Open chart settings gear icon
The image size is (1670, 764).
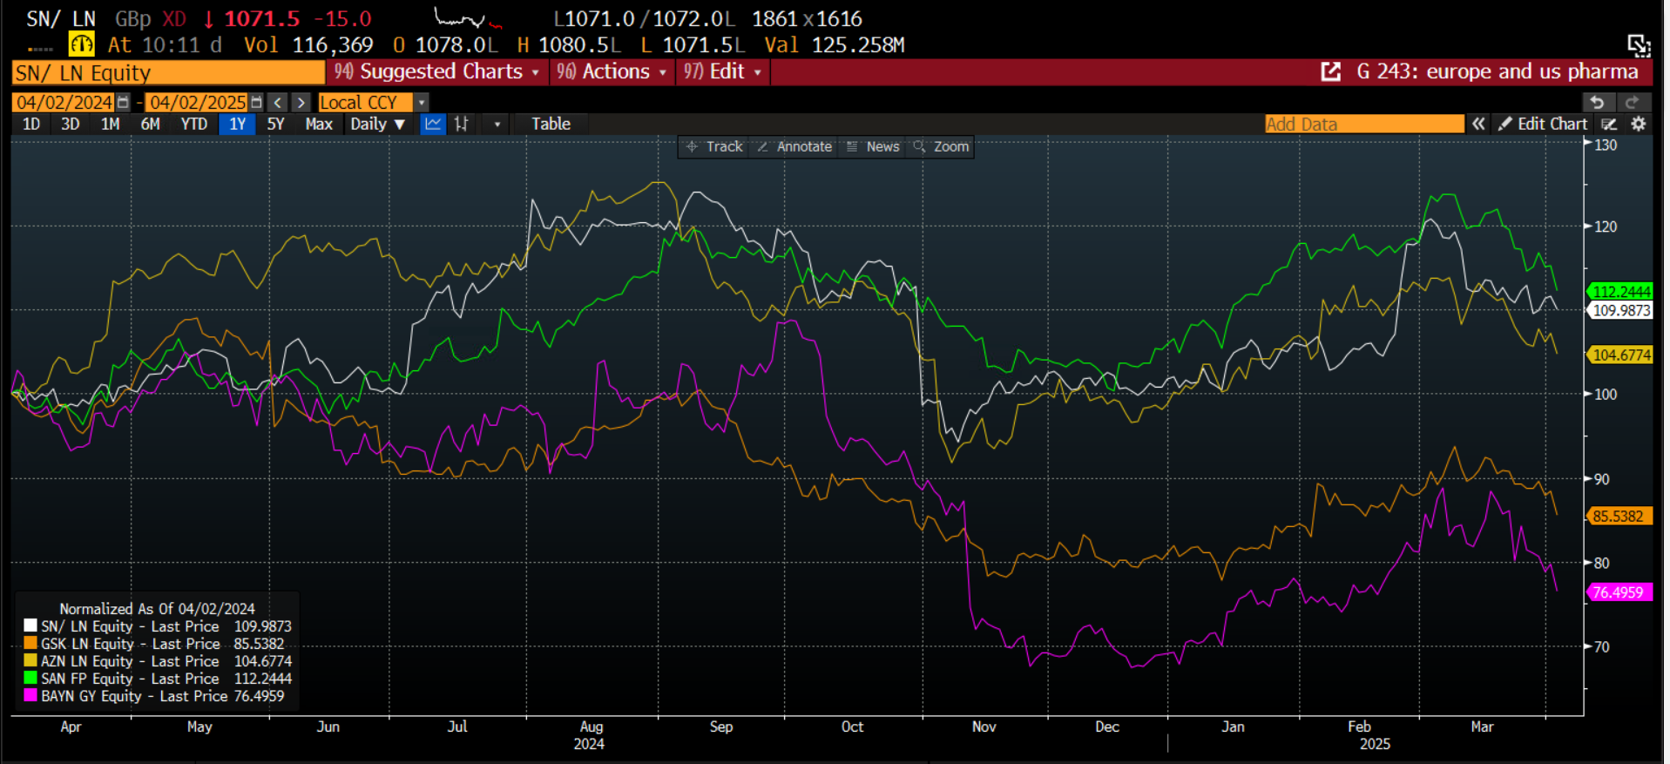(x=1638, y=125)
